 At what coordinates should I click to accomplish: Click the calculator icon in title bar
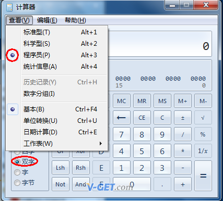(x=9, y=7)
